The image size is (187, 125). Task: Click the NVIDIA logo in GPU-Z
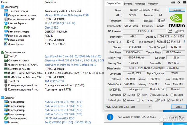tap(177, 20)
